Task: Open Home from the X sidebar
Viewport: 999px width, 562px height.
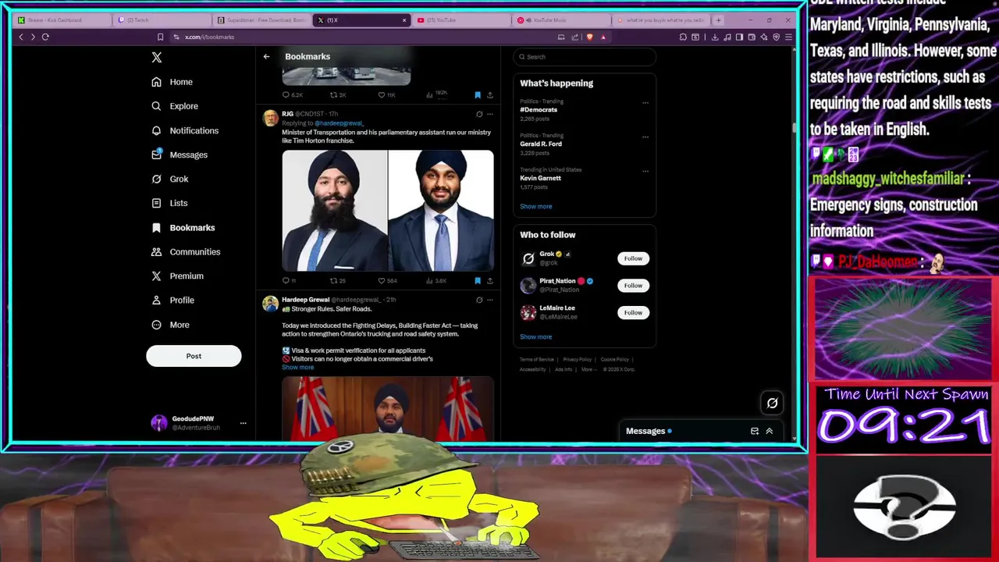Action: 172,82
